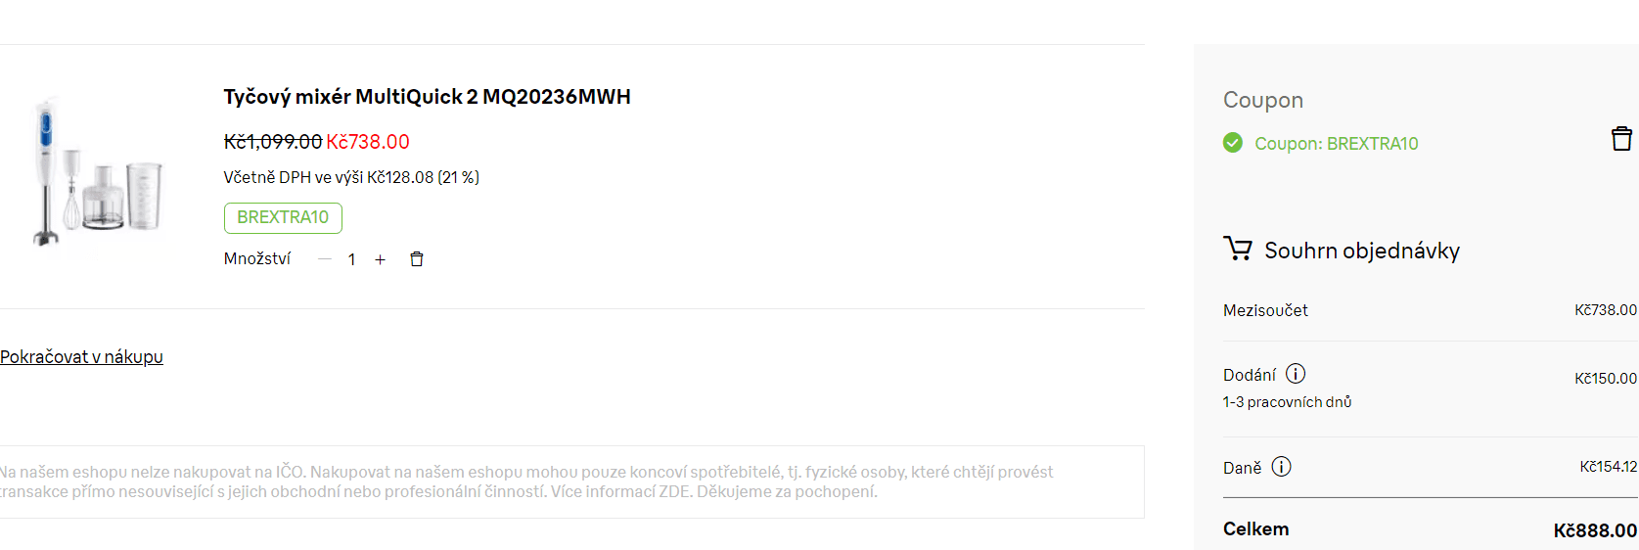This screenshot has height=550, width=1639.
Task: Click the green BREXTRA10 badge under the product
Action: [283, 217]
